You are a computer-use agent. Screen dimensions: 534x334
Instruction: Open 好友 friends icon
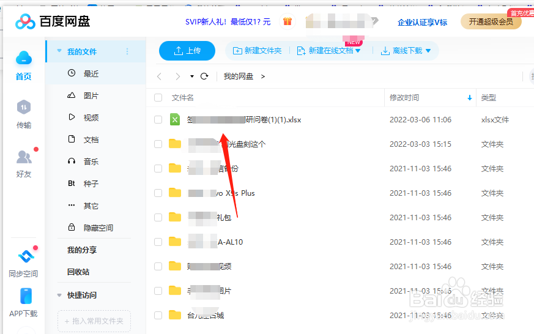pos(24,157)
